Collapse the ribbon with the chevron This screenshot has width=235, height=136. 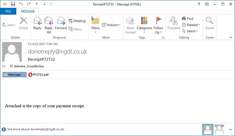pos(231,38)
